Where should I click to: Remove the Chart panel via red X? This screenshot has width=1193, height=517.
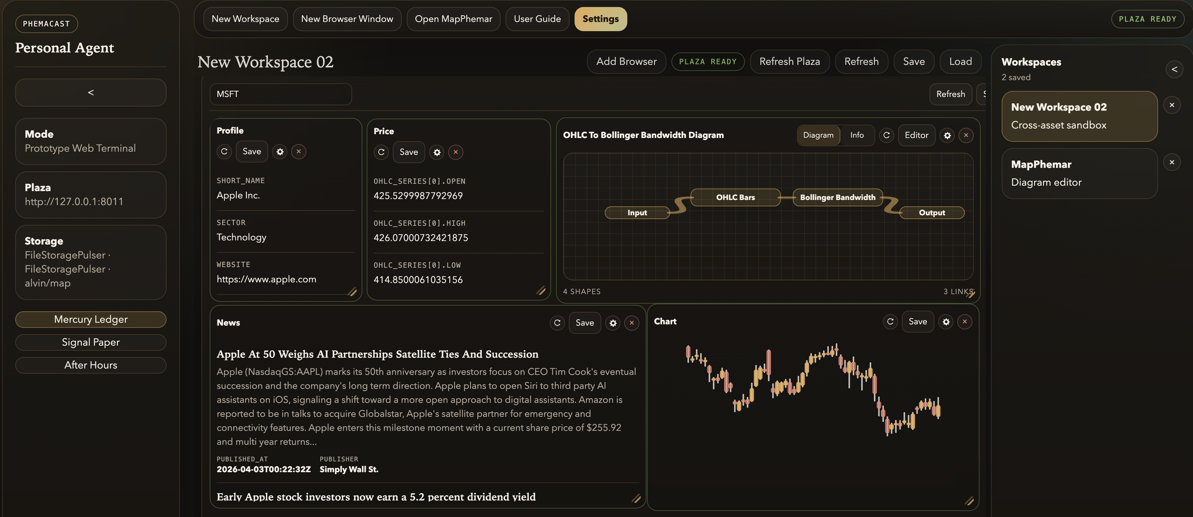click(965, 321)
